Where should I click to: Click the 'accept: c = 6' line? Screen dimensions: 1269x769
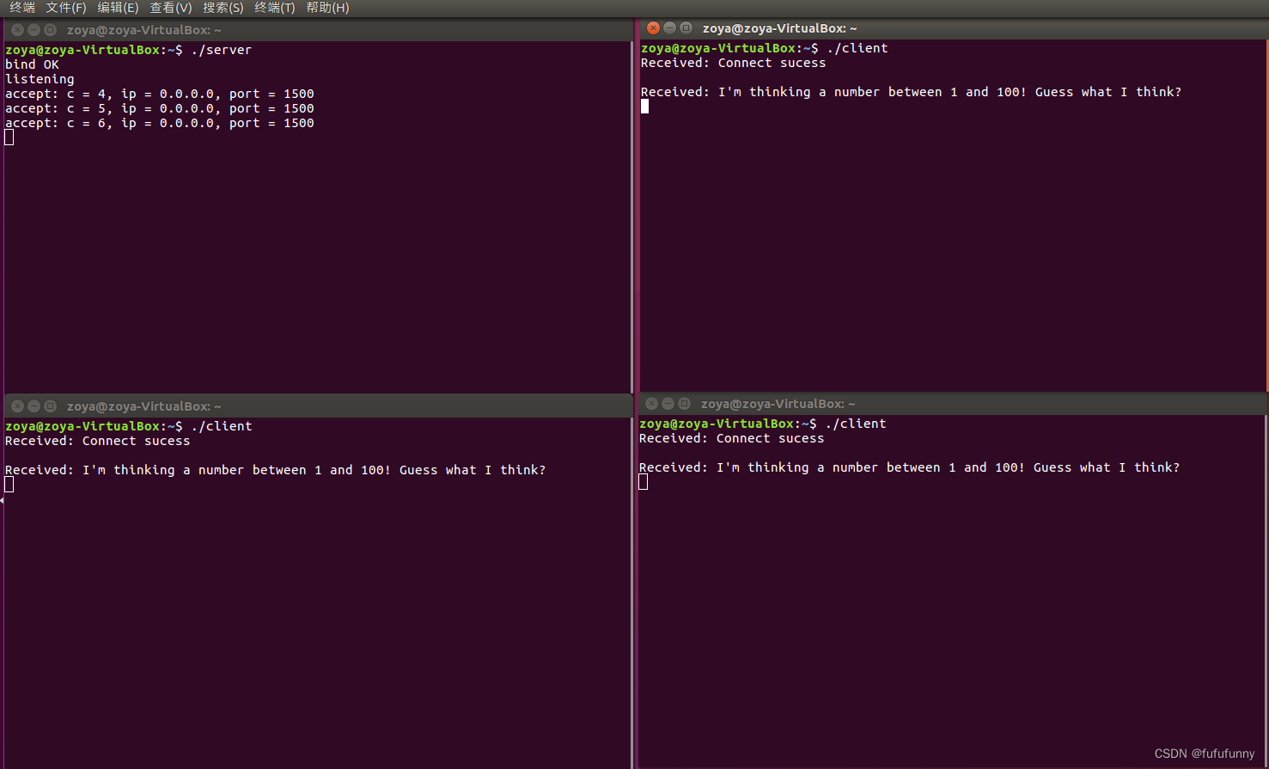160,123
